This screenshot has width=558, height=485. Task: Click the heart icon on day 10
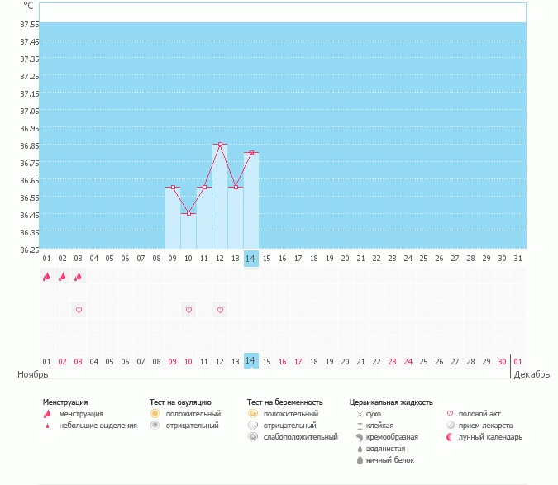click(x=188, y=310)
